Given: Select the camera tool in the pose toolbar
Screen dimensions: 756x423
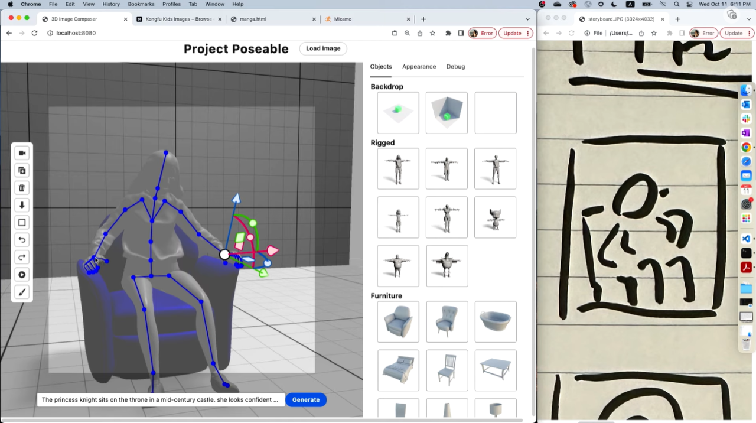Looking at the screenshot, I should (22, 153).
